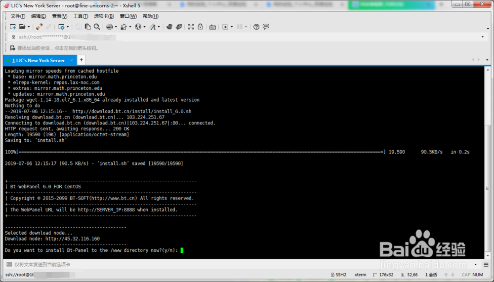Image resolution: width=494 pixels, height=282 pixels.
Task: Click the Disconnect icon
Action: click(49, 27)
